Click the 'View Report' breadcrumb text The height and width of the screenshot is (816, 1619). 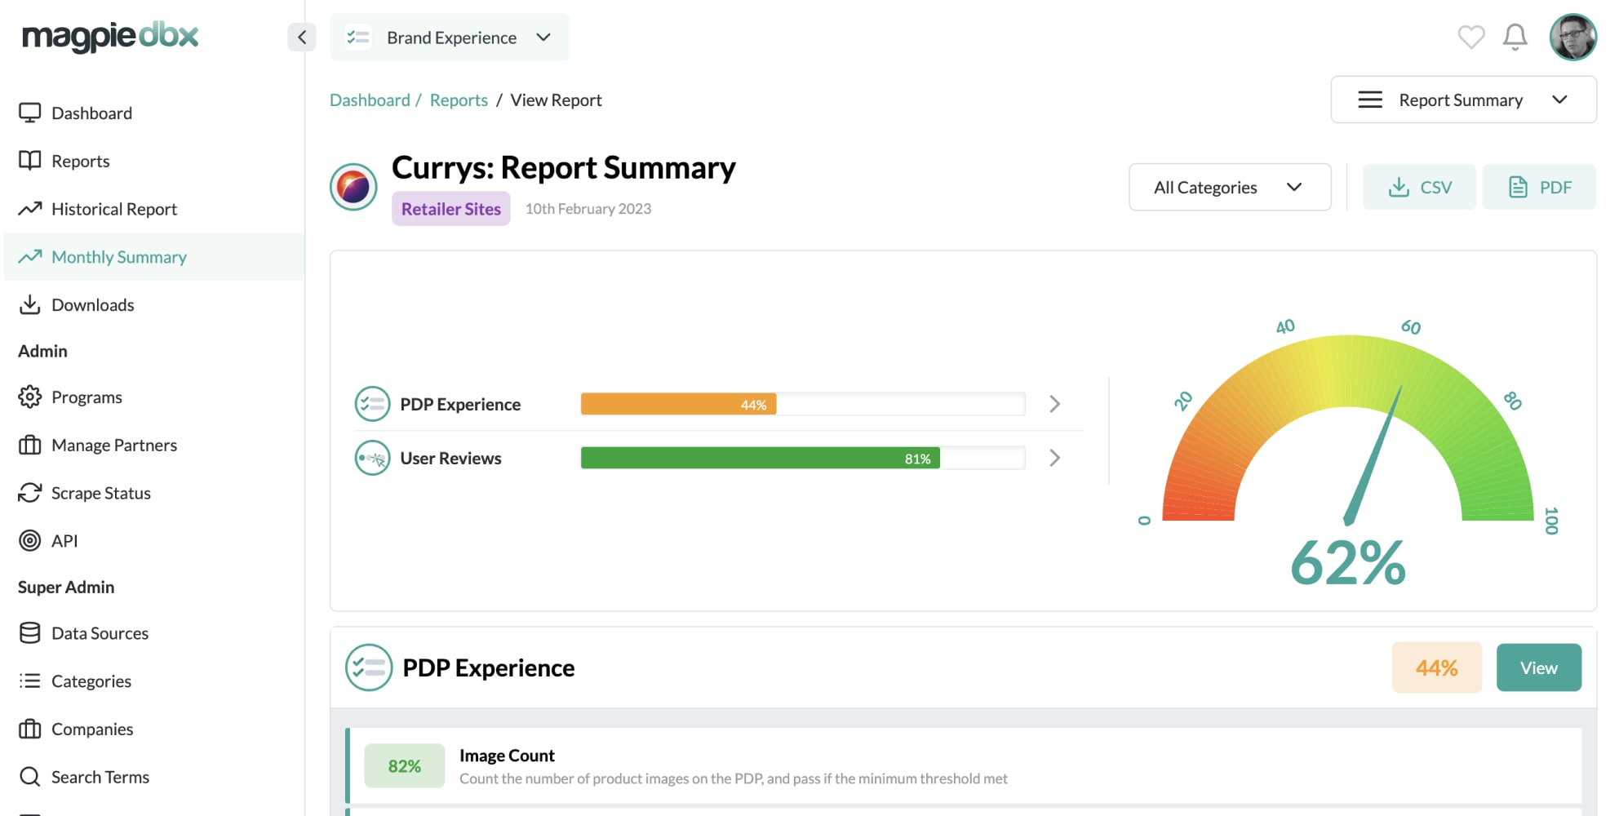(x=556, y=100)
